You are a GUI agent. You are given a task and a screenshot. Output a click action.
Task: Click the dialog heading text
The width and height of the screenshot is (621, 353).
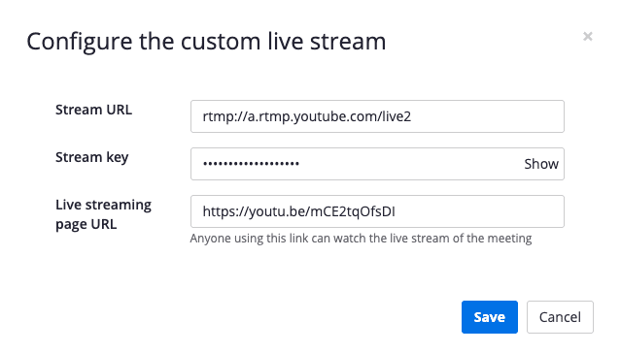[206, 42]
